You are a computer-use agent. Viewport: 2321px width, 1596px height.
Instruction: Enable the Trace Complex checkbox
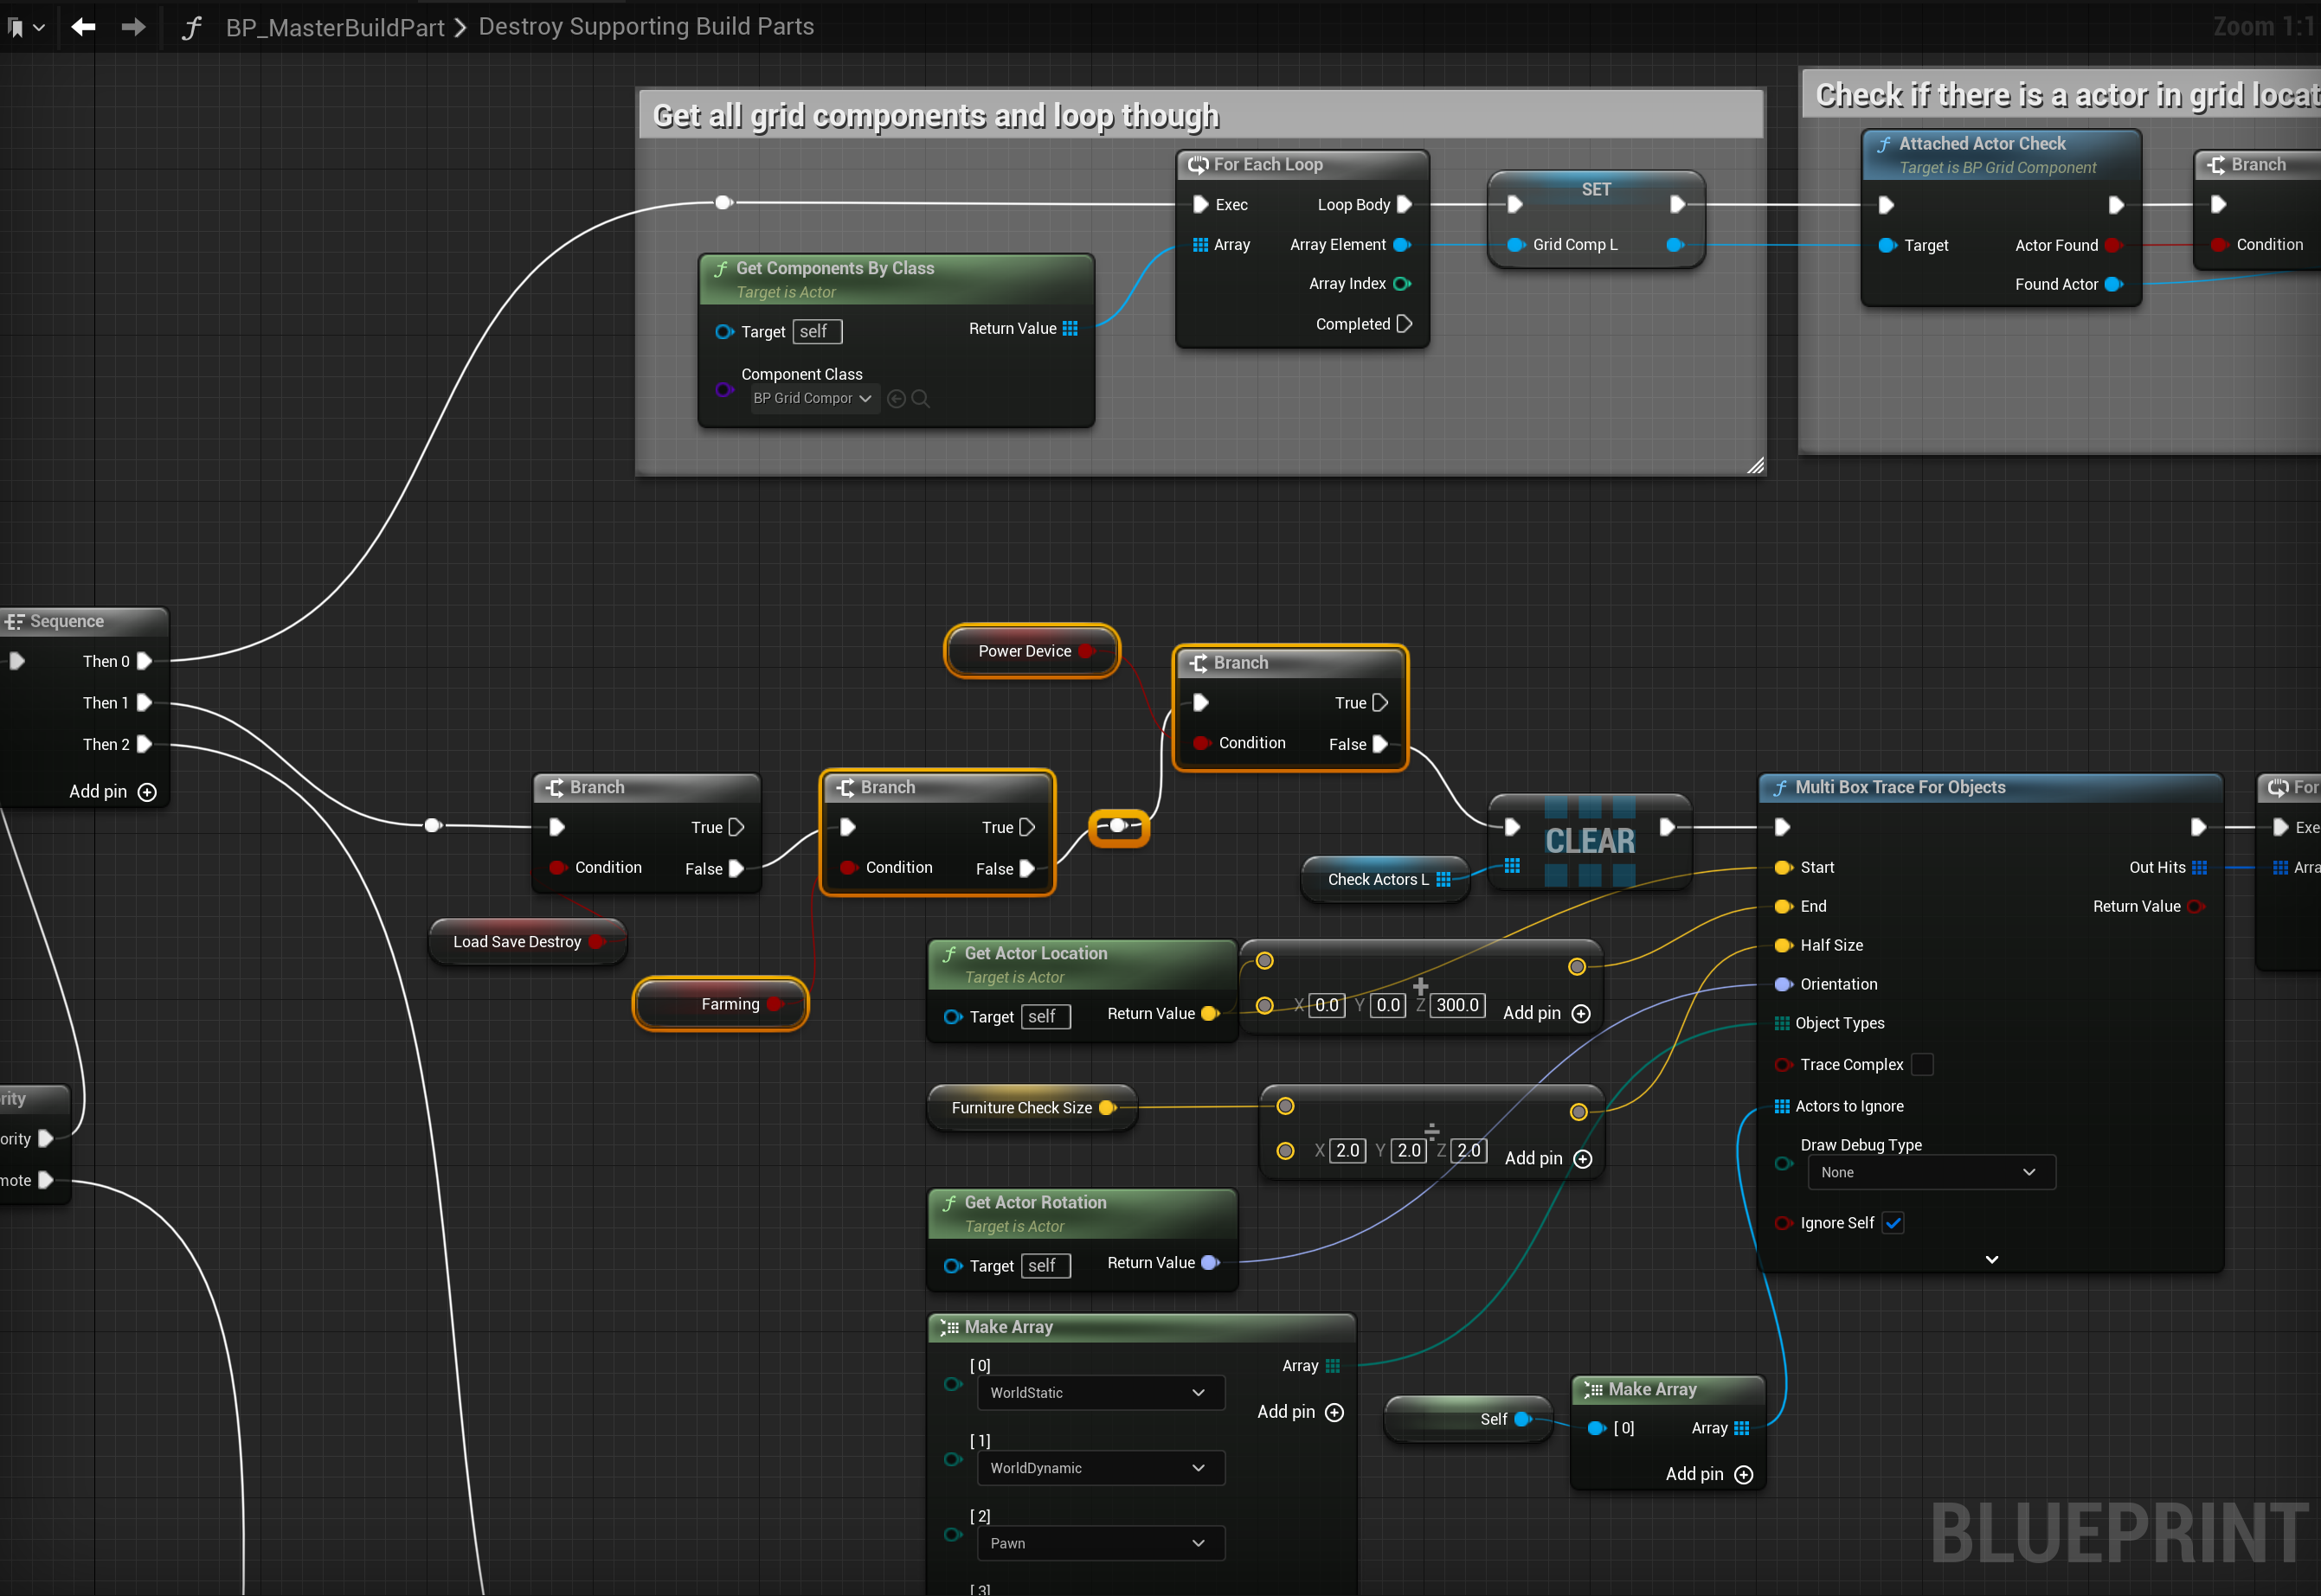1922,1065
